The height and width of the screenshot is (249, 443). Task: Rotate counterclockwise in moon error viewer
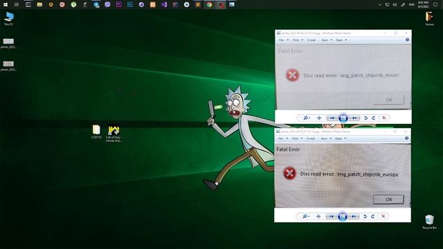[365, 118]
